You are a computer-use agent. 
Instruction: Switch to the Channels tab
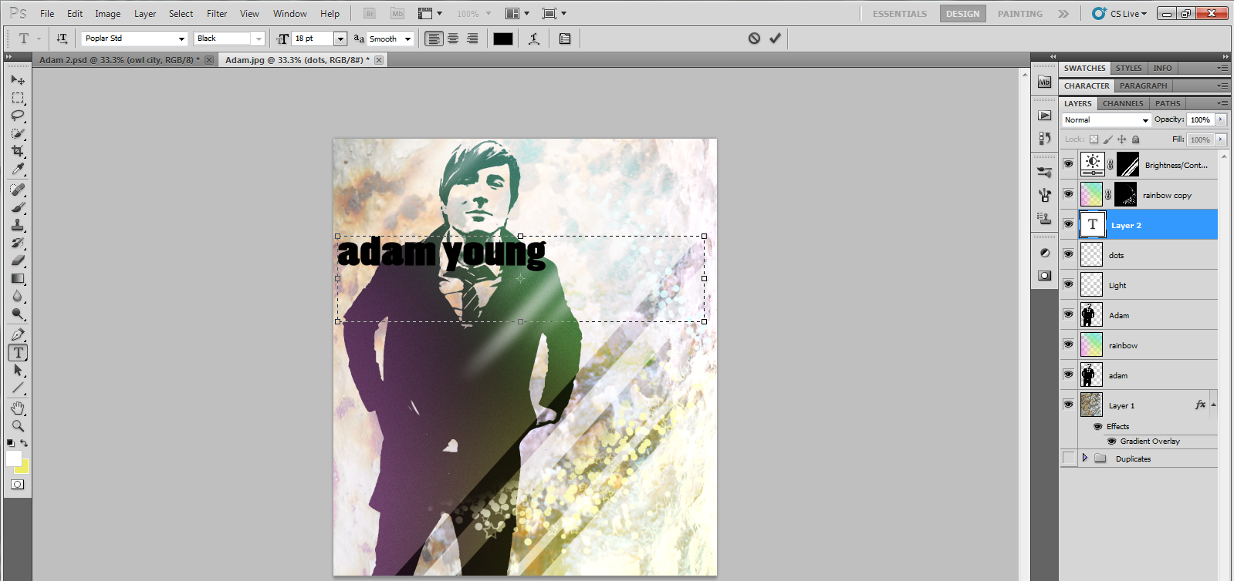(x=1122, y=103)
